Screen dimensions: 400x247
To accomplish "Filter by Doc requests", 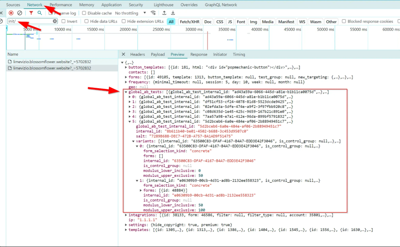I will point(208,22).
